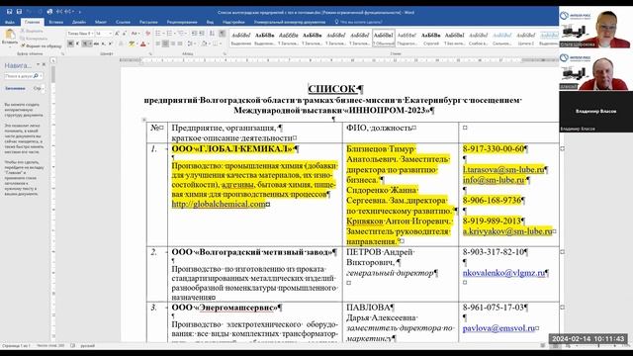This screenshot has width=633, height=356.
Task: Click Grow Font icon
Action: tap(117, 34)
